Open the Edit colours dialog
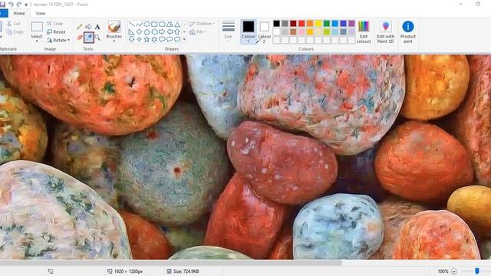The width and height of the screenshot is (491, 276). (364, 32)
